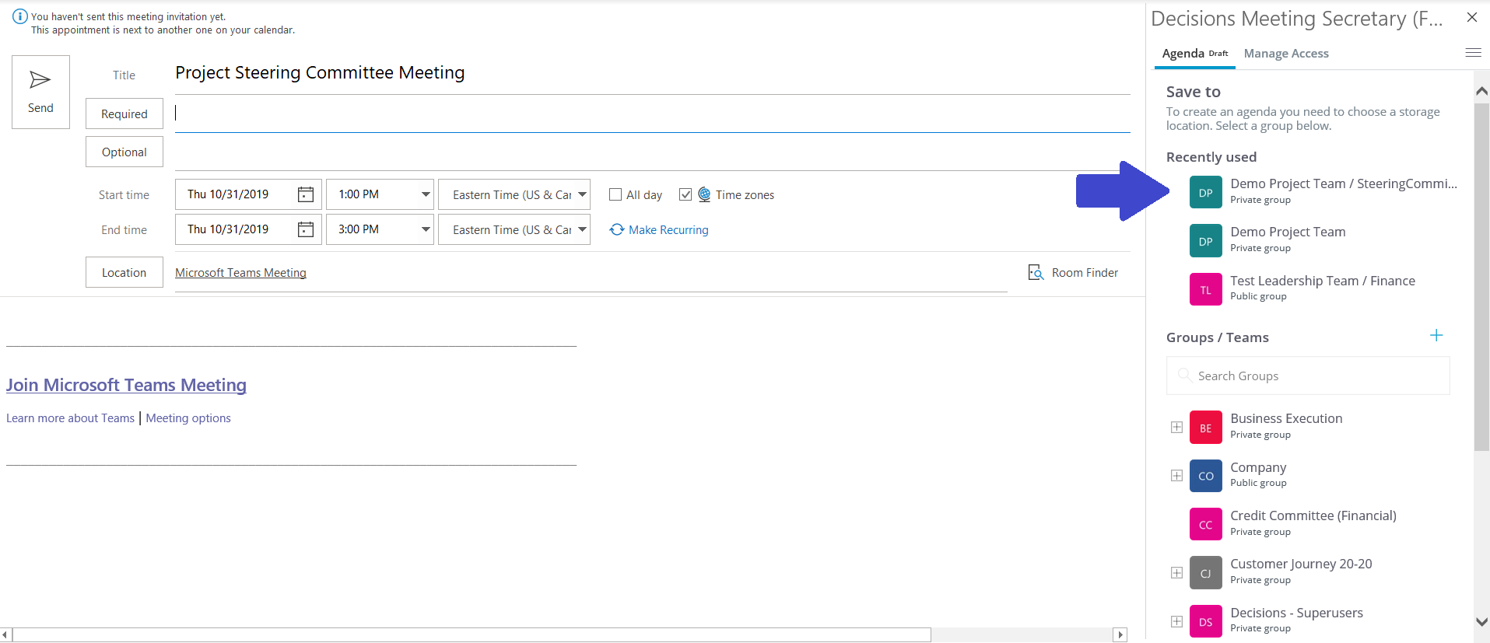Viewport: 1490px width, 643px height.
Task: Uncheck the Time zones checkbox
Action: (x=685, y=194)
